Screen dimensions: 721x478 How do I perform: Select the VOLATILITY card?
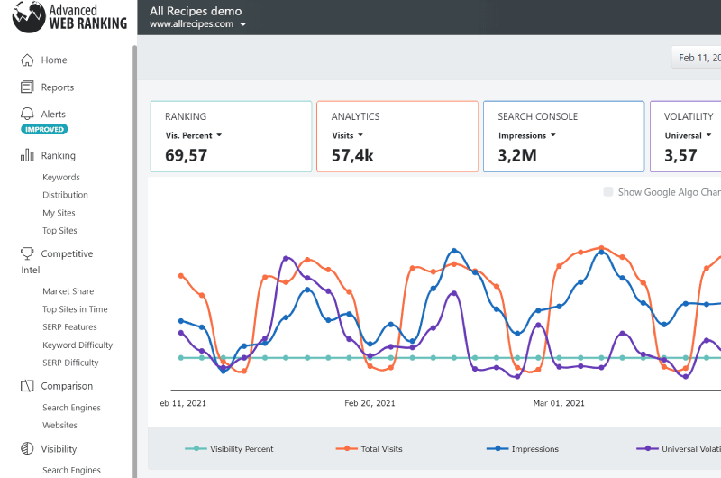[x=686, y=137]
